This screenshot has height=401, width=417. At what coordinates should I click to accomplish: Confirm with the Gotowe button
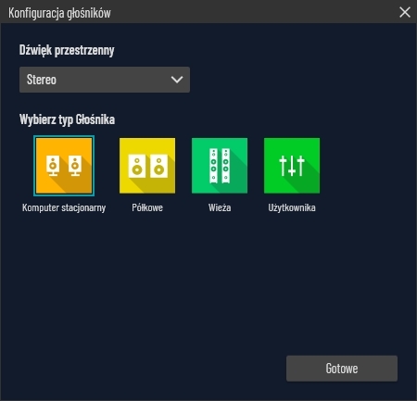[342, 369]
